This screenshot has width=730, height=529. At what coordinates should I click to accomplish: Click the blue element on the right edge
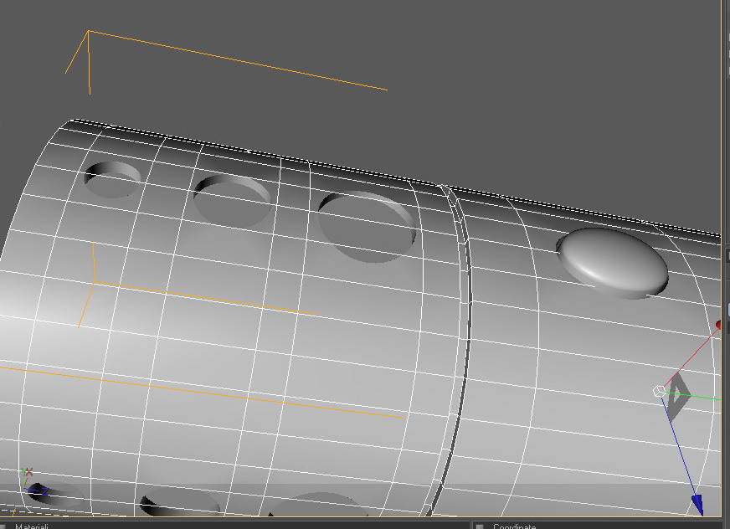click(727, 311)
